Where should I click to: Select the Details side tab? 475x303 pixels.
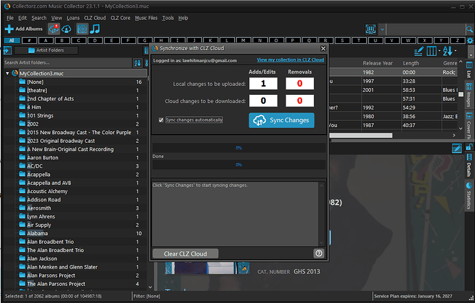tap(469, 166)
